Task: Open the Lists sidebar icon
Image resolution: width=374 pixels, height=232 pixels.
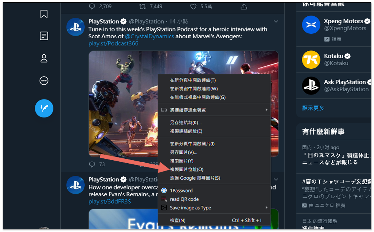Action: [x=44, y=36]
